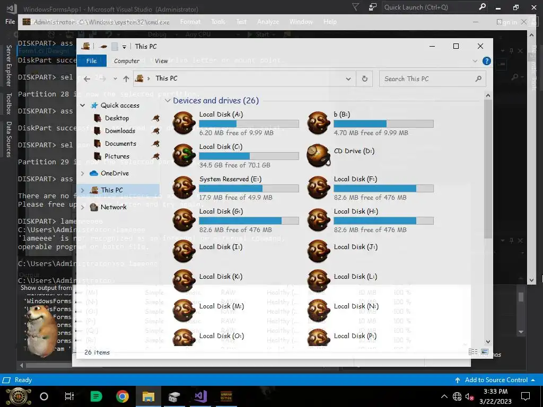
Task: Click Add to Source Control
Action: click(x=496, y=380)
